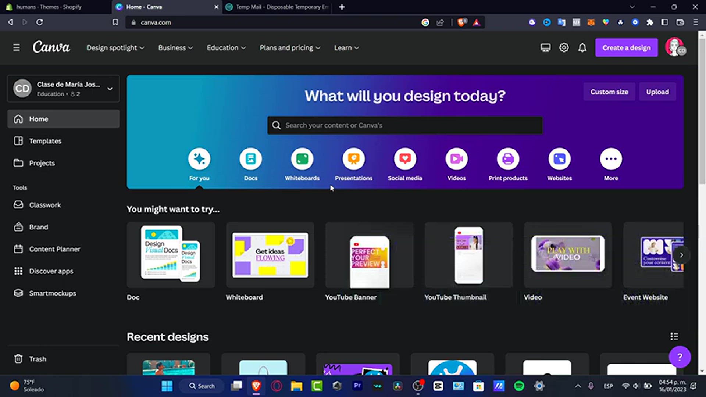Click the Canva search content field
The height and width of the screenshot is (397, 706).
(405, 125)
